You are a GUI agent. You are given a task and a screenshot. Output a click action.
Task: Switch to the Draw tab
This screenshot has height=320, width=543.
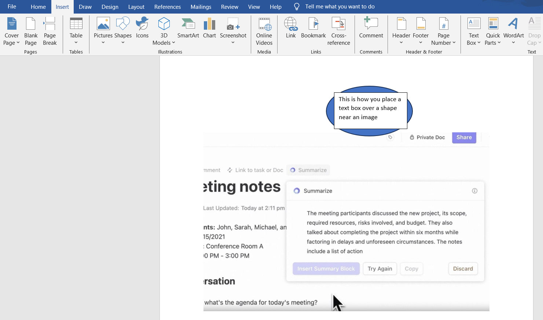pos(85,7)
